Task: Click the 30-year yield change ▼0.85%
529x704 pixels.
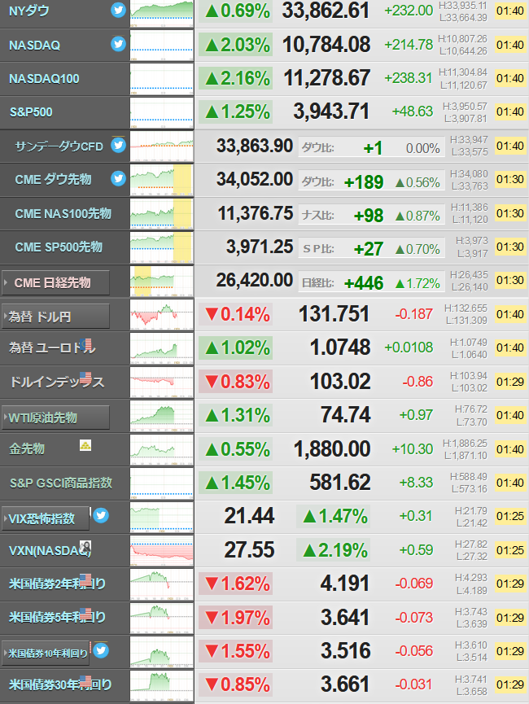Action: 236,684
